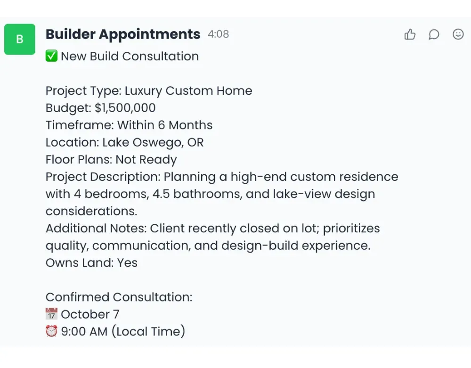Image resolution: width=471 pixels, height=368 pixels.
Task: Click the green checkmark emoji
Action: (x=51, y=56)
